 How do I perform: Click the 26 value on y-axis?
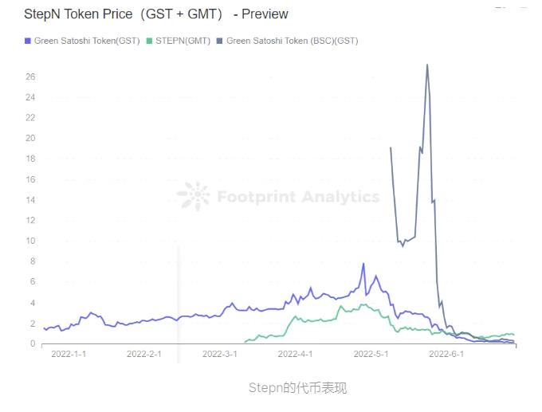point(31,77)
